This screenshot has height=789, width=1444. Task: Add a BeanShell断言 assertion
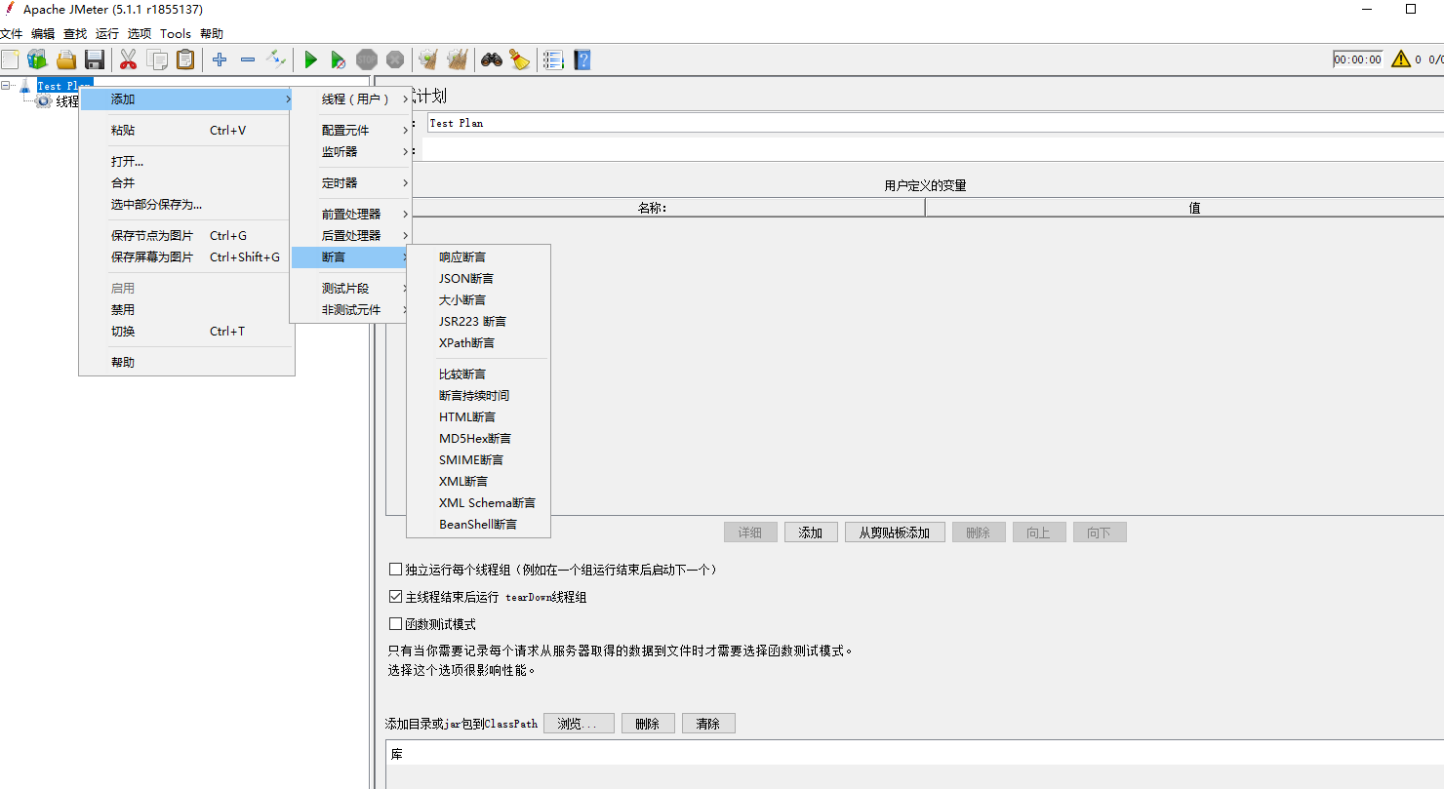click(478, 524)
